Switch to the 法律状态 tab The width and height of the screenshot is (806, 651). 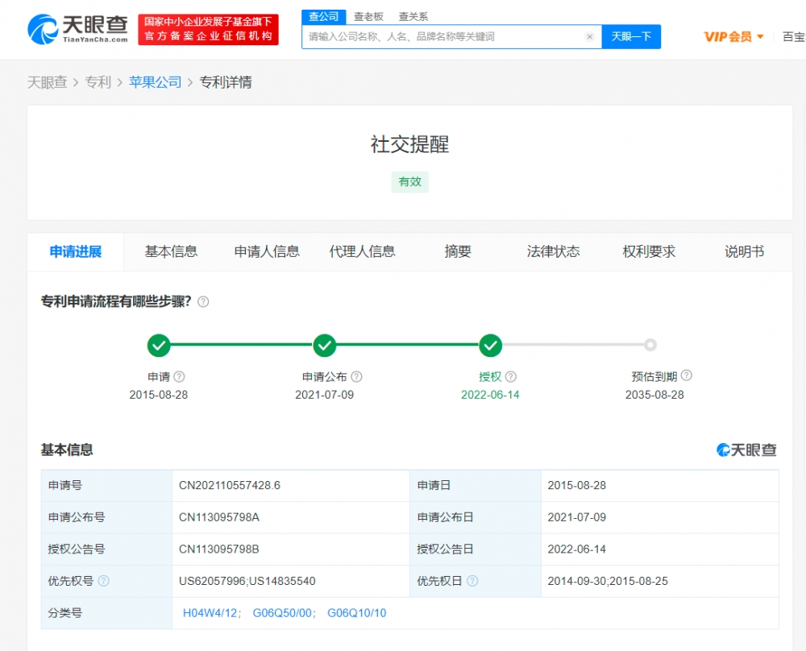[x=554, y=251]
